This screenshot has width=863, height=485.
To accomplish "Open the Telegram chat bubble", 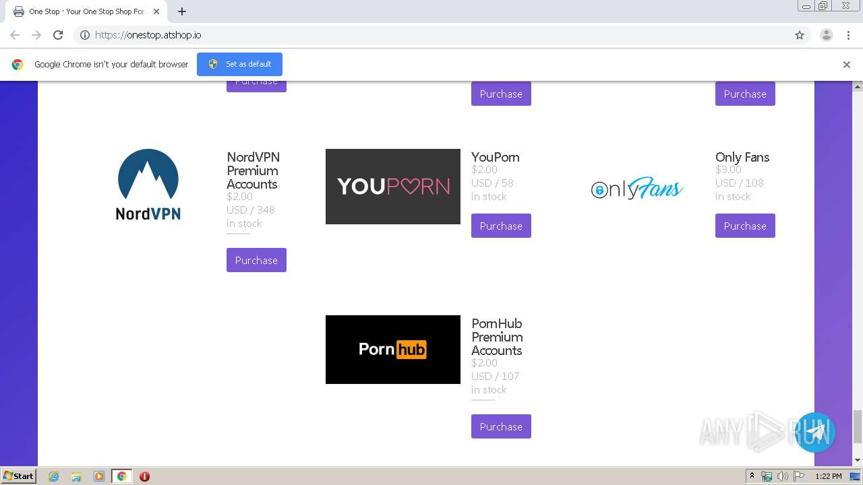I will tap(815, 432).
